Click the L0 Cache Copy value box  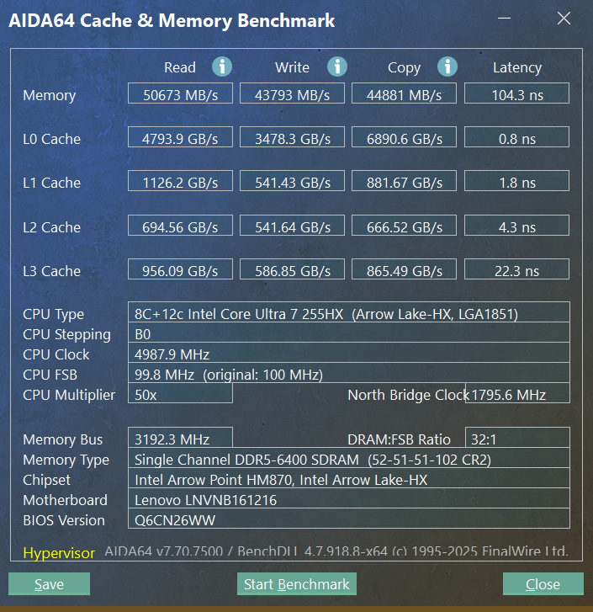[404, 138]
